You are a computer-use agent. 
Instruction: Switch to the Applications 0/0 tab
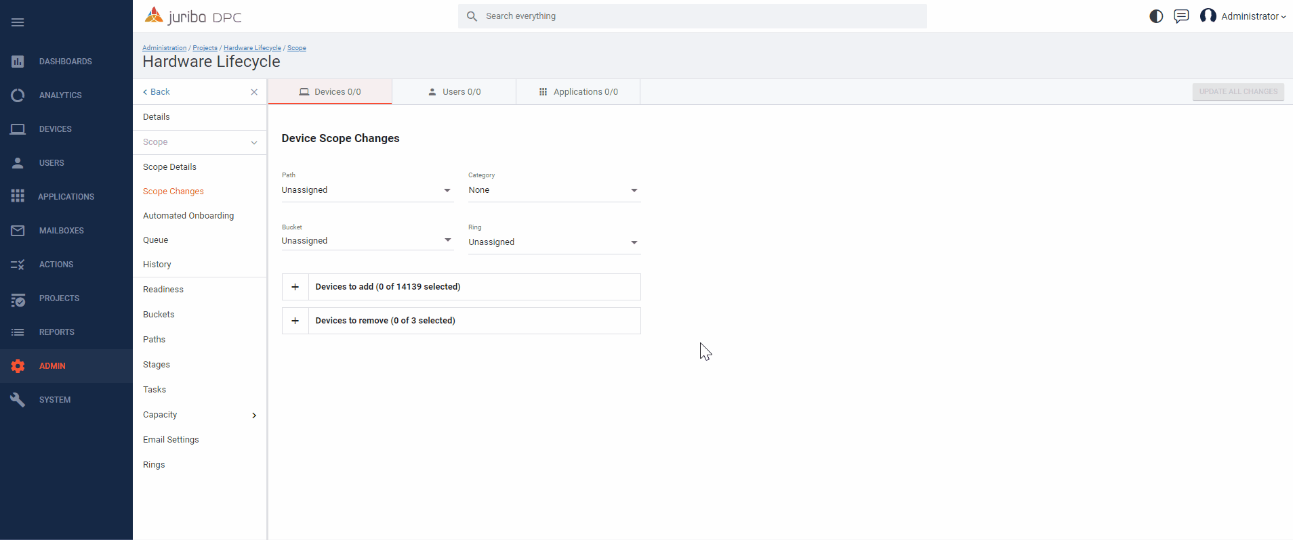pos(578,92)
